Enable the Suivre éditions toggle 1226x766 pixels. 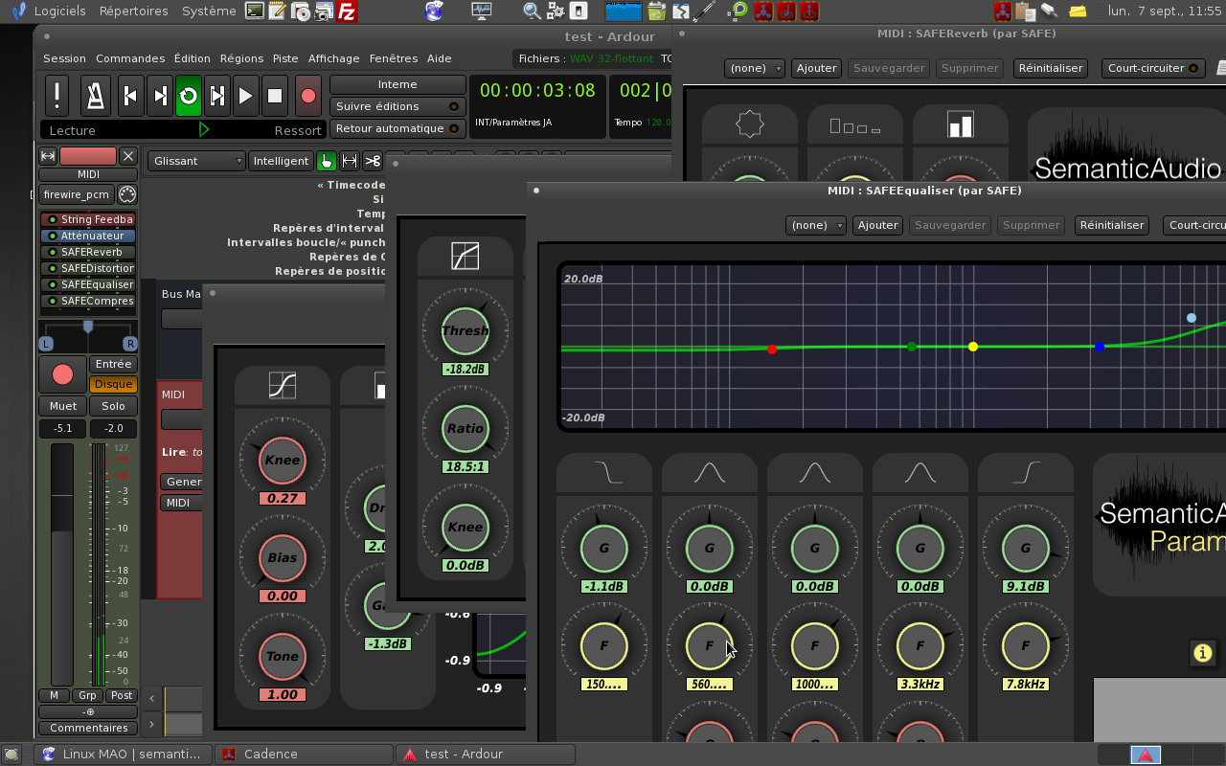[x=397, y=106]
